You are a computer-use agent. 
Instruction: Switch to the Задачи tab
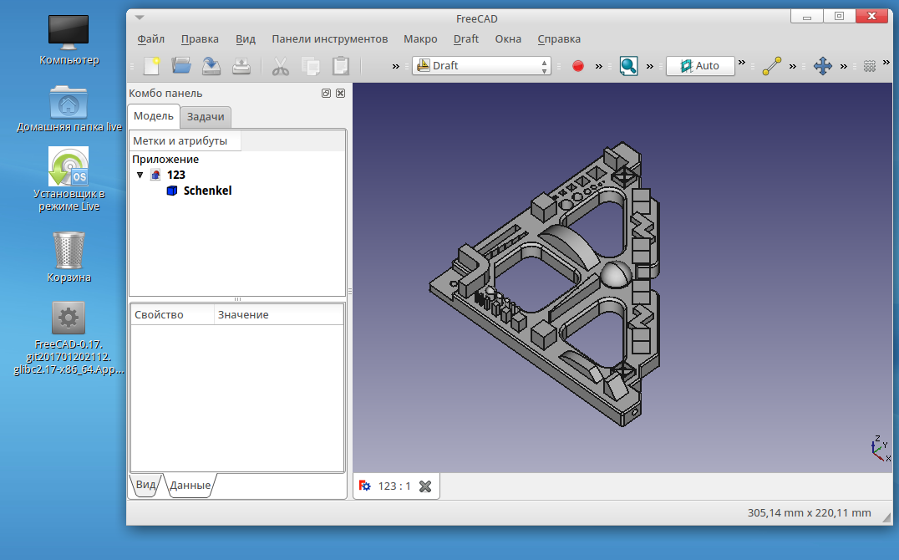coord(206,116)
